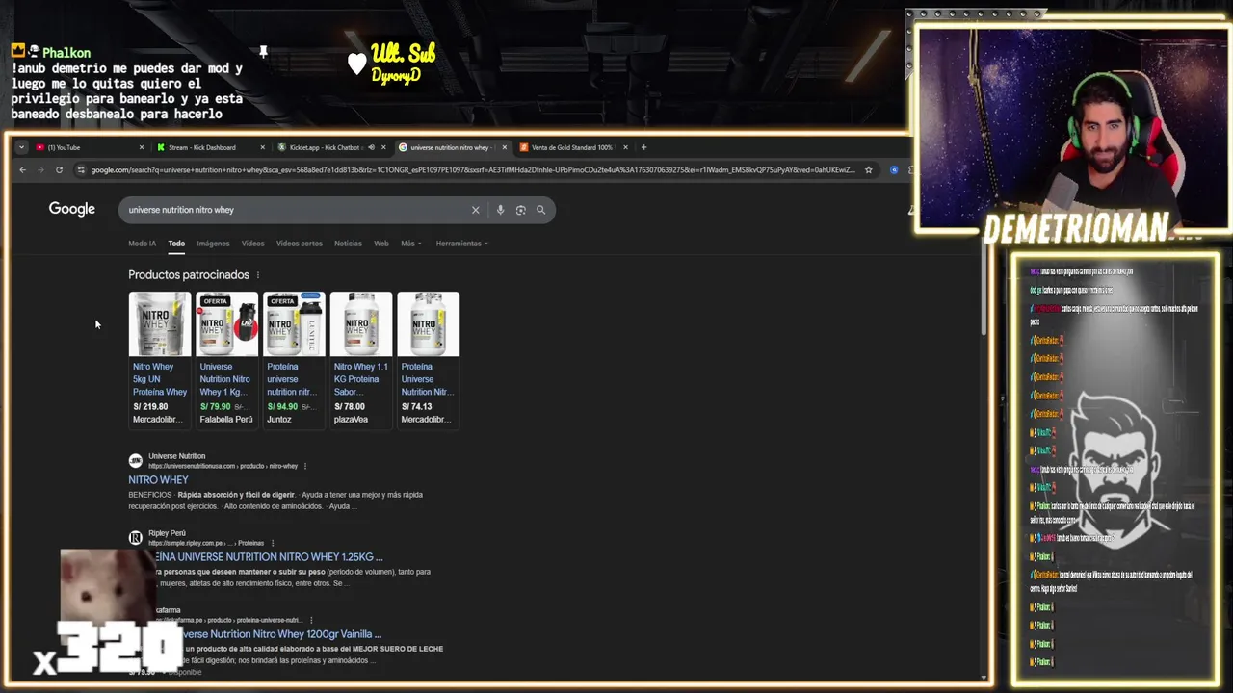This screenshot has width=1233, height=693.
Task: Open plazaVea Nitro Whey 1.1 KG image
Action: click(x=361, y=324)
